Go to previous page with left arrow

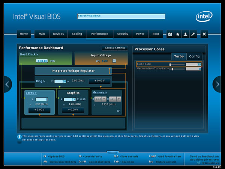pos(7,84)
